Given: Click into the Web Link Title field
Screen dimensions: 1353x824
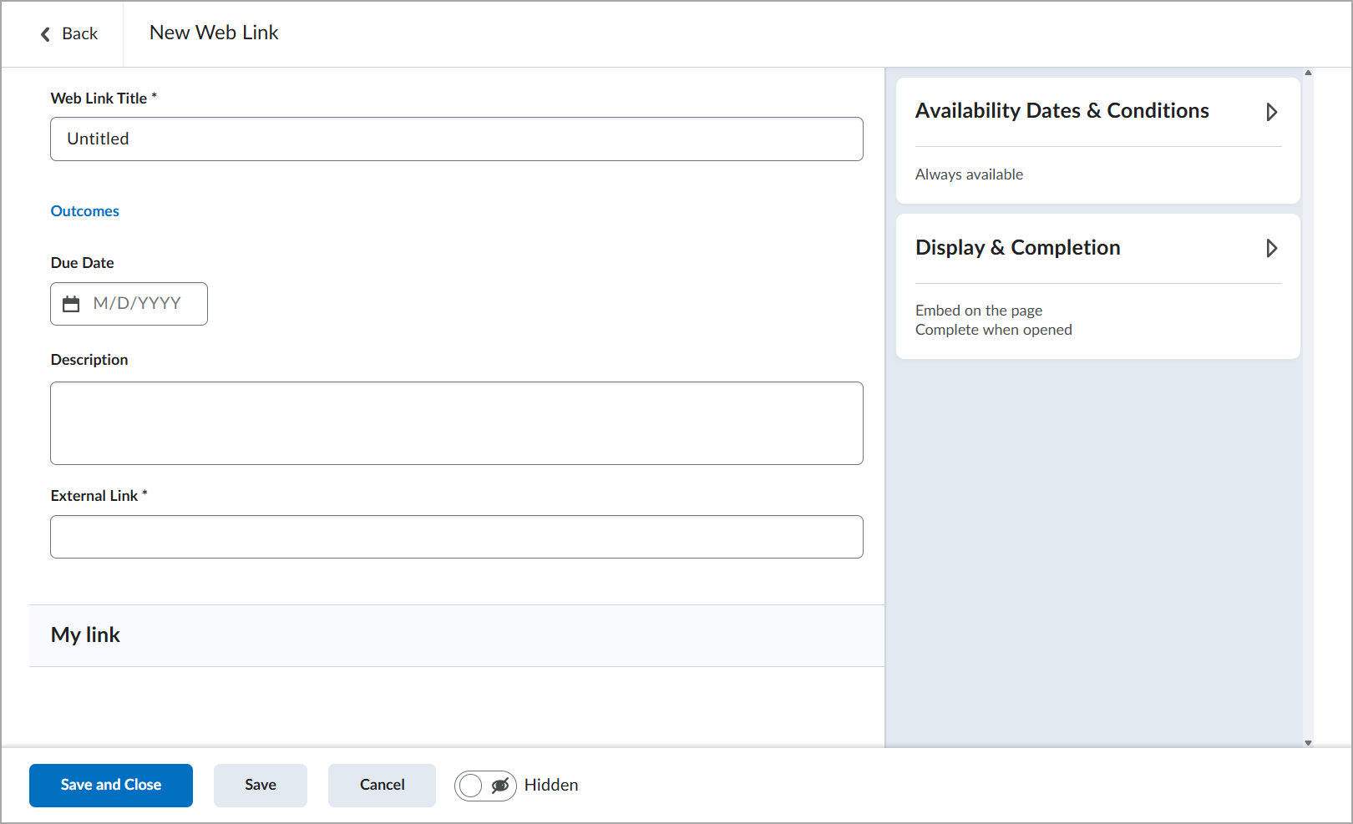Looking at the screenshot, I should 457,139.
